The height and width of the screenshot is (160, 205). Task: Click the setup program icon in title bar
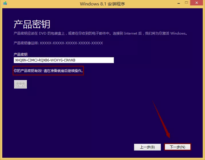5,3
